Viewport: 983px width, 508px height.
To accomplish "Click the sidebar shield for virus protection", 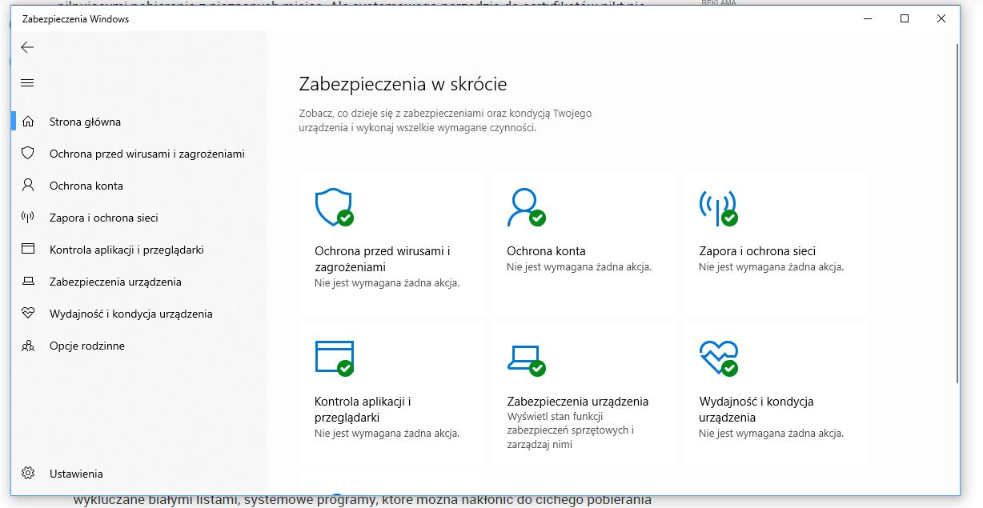I will [x=27, y=154].
